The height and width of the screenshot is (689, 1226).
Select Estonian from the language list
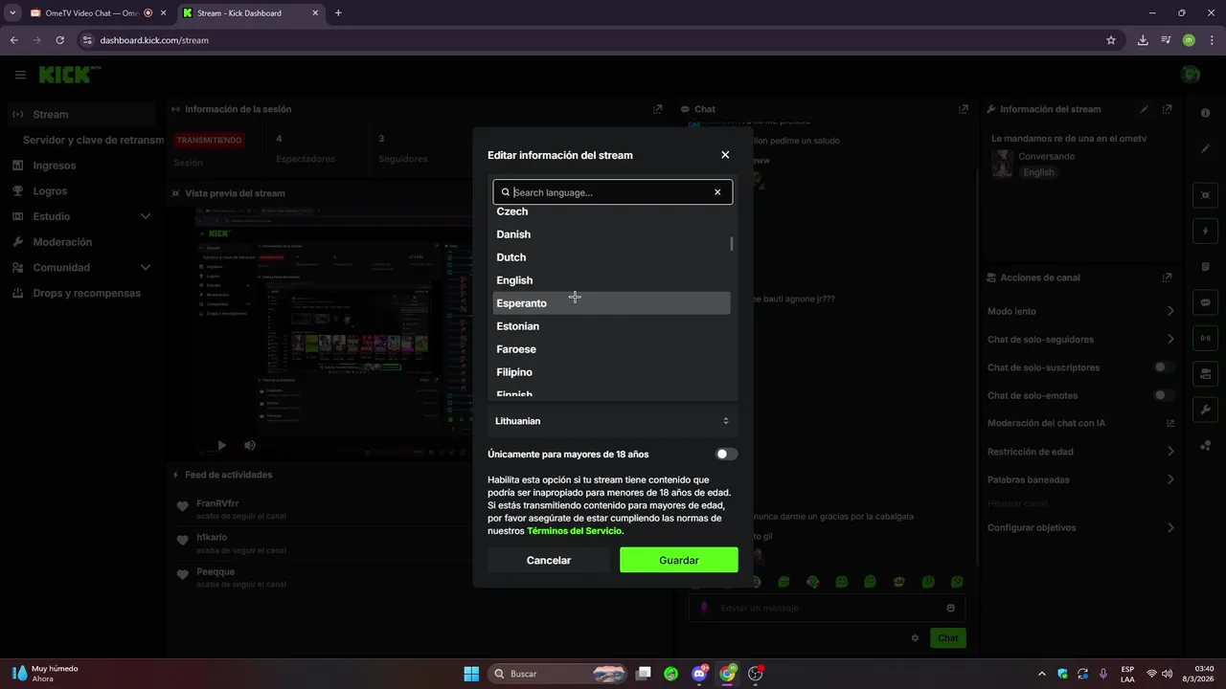point(611,326)
